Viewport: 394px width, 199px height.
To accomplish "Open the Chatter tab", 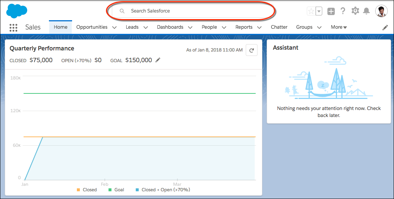I will coord(279,27).
